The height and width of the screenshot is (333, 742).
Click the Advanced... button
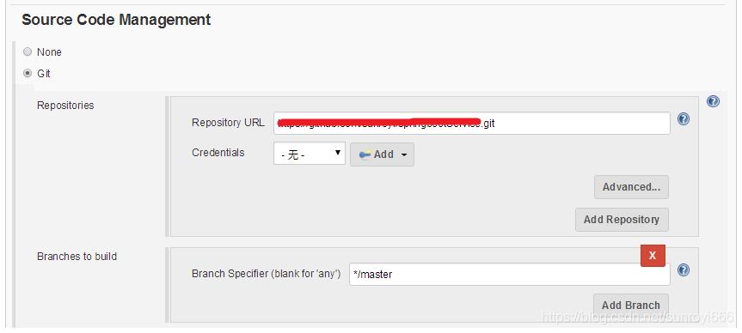(x=631, y=187)
